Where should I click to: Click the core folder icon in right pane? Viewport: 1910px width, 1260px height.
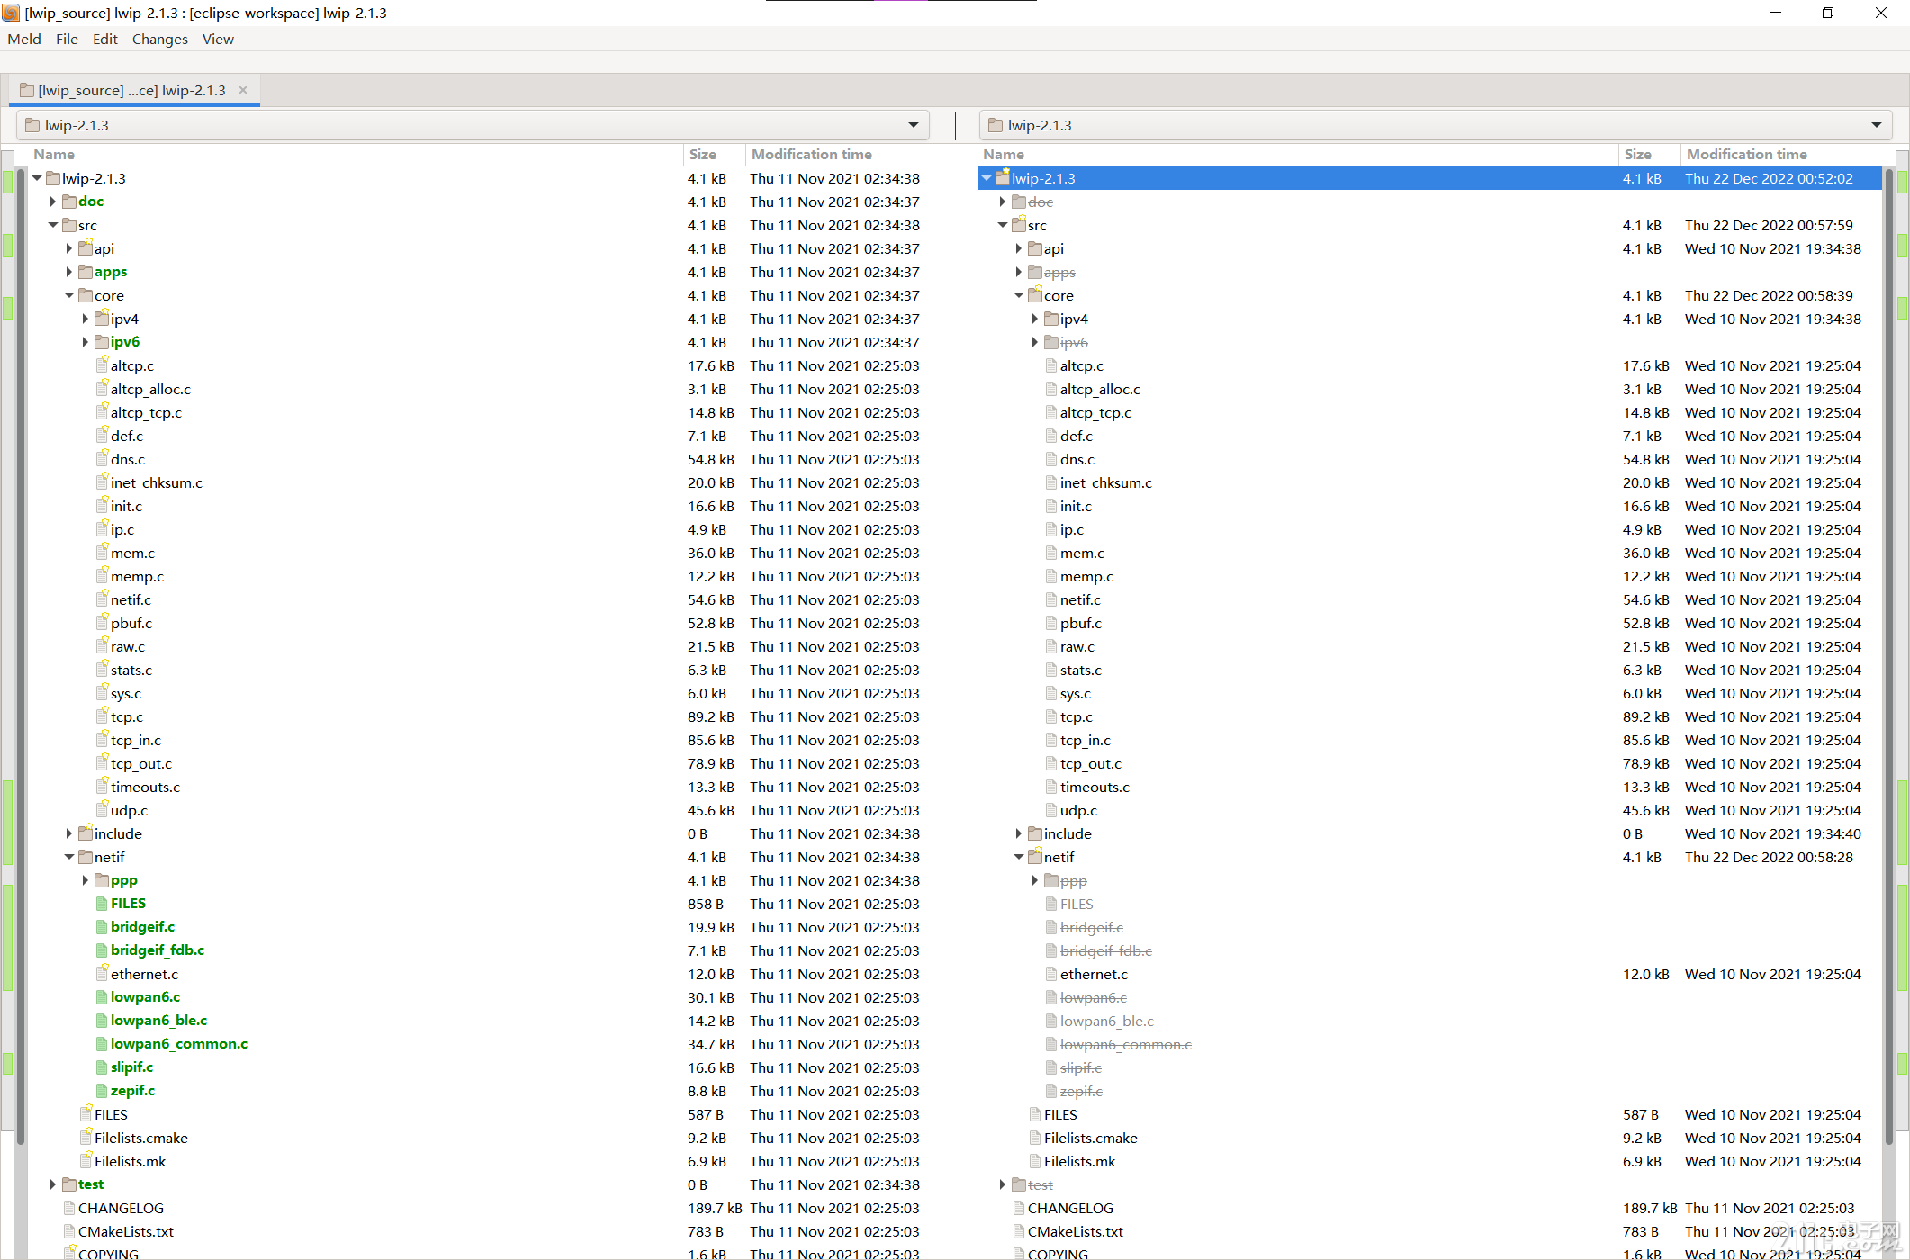pyautogui.click(x=1035, y=295)
